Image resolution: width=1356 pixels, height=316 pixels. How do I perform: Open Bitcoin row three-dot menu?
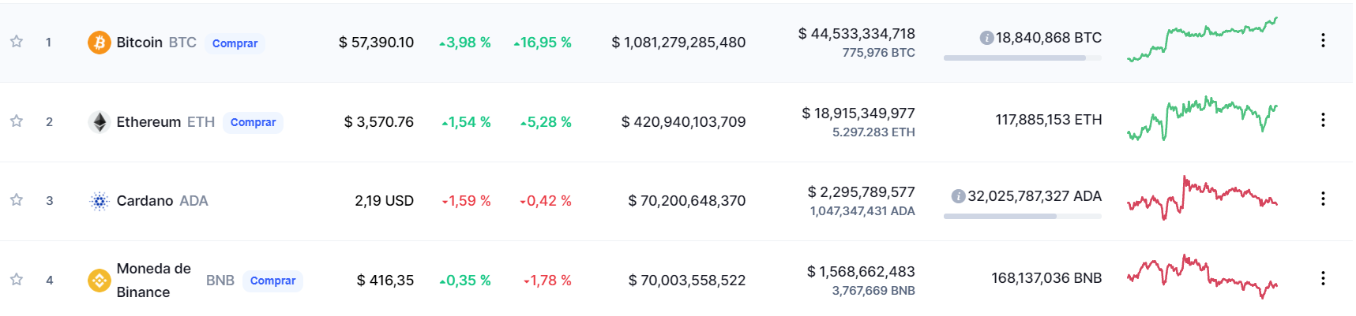click(x=1323, y=40)
